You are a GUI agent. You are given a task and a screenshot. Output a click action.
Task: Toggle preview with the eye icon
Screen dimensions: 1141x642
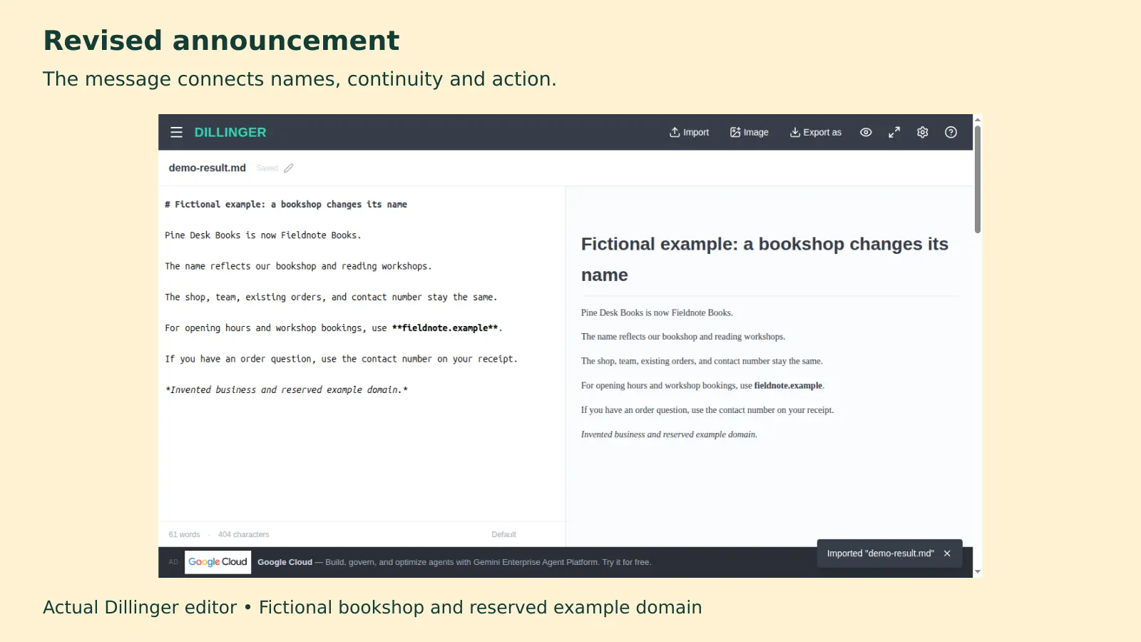(x=866, y=132)
